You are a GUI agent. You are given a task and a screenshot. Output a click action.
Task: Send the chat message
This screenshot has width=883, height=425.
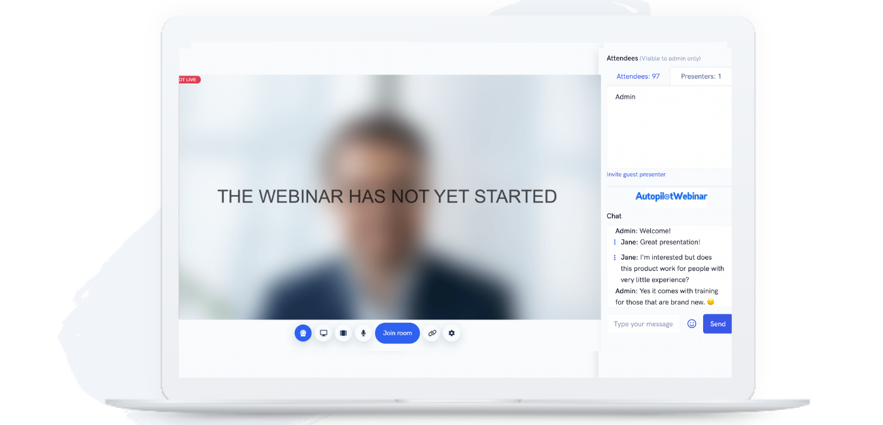coord(718,324)
